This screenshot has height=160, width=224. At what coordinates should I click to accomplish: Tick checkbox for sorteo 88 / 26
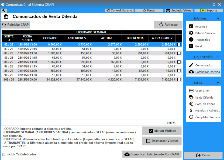pyautogui.click(x=179, y=71)
